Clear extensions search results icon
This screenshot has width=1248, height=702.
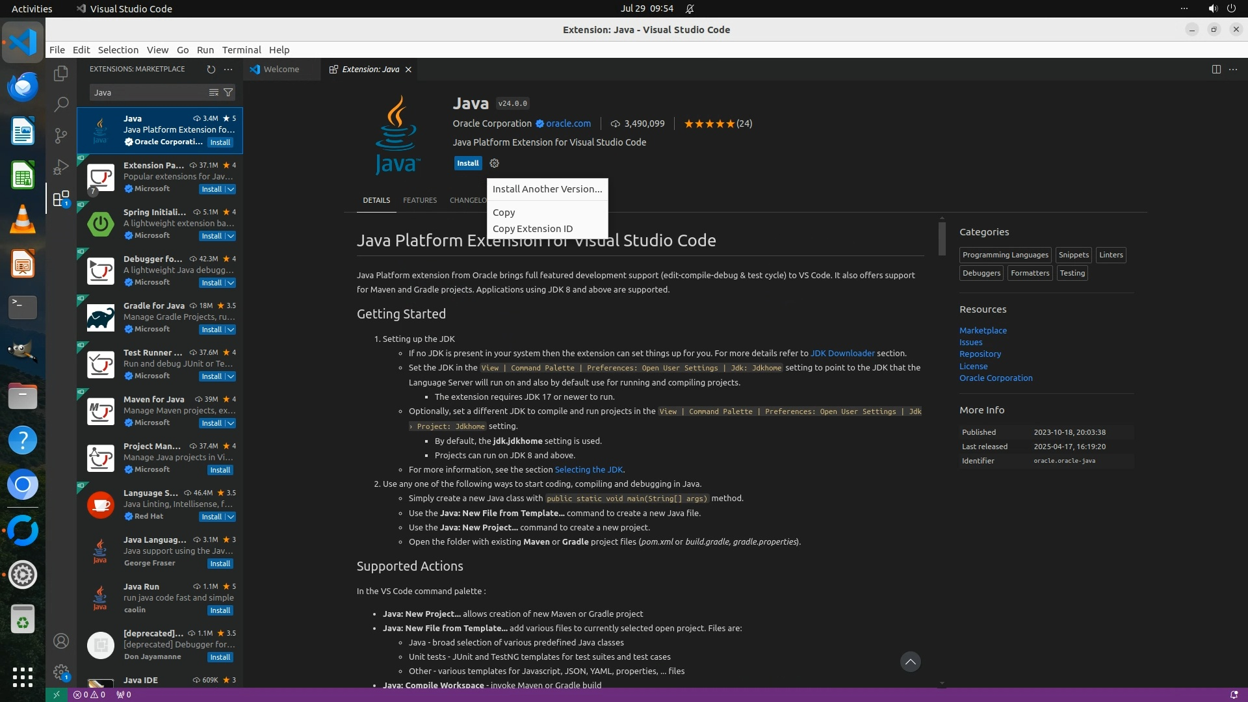(x=213, y=92)
